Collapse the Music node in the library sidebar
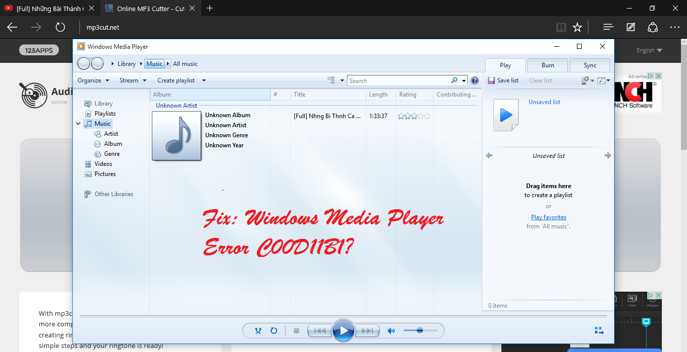Viewport: 687px width, 352px height. [x=78, y=123]
